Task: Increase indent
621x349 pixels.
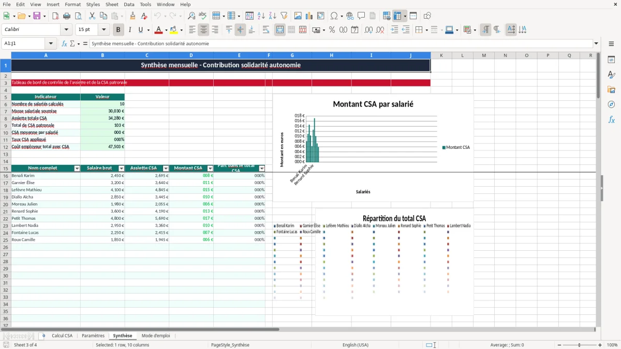Action: [394, 30]
